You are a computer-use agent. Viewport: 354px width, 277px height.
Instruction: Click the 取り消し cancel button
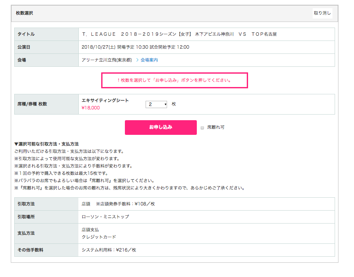(322, 13)
